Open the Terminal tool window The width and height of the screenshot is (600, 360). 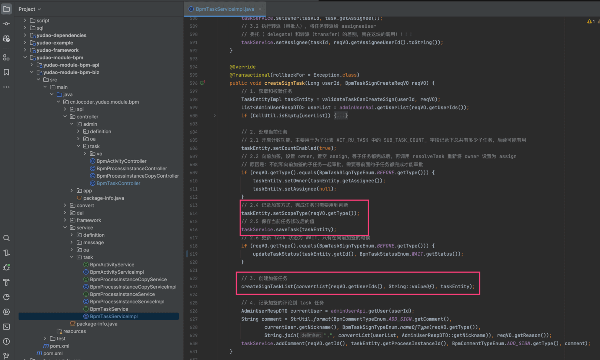[x=6, y=327]
